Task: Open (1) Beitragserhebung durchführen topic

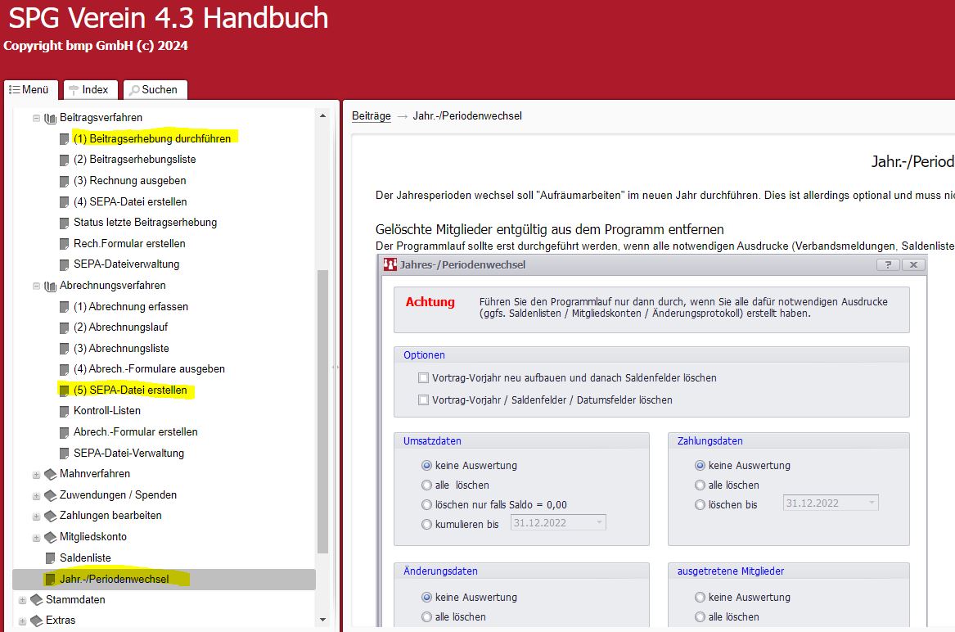Action: coord(152,139)
